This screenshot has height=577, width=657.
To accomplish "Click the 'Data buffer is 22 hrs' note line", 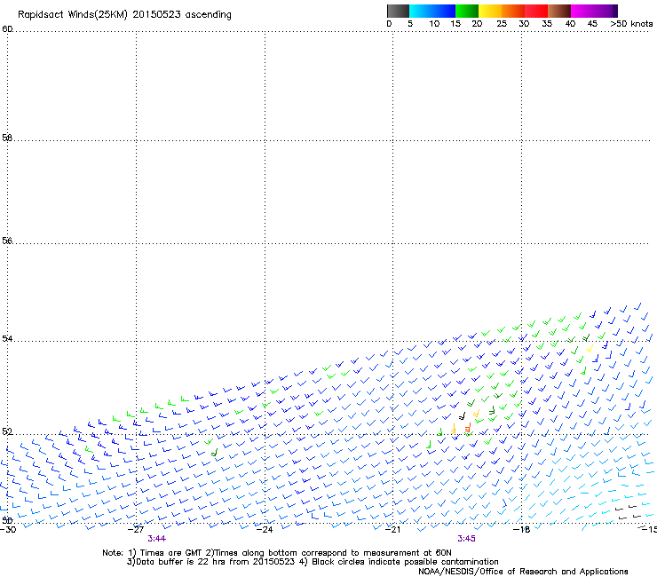I will pyautogui.click(x=313, y=562).
